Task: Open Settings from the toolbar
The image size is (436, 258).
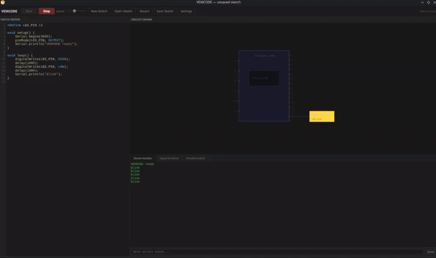Action: [186, 11]
